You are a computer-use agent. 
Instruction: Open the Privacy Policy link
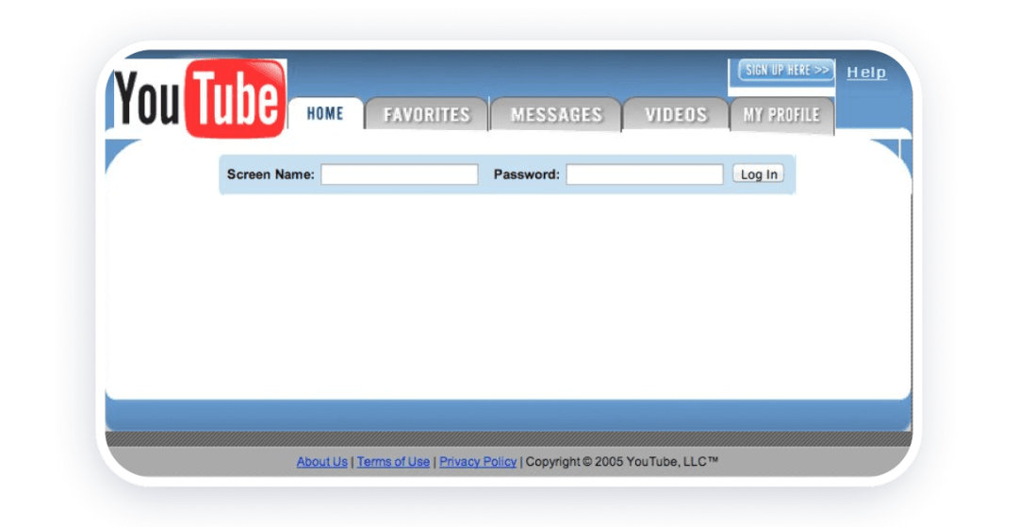[478, 462]
